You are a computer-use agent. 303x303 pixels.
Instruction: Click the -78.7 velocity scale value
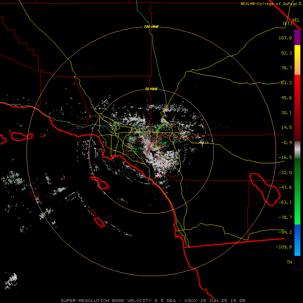(x=285, y=217)
